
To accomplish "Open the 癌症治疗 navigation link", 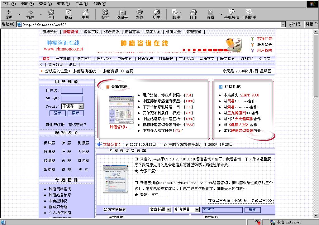I will coord(104,59).
